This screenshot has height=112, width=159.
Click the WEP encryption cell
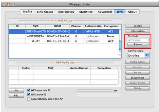pyautogui.click(x=111, y=41)
